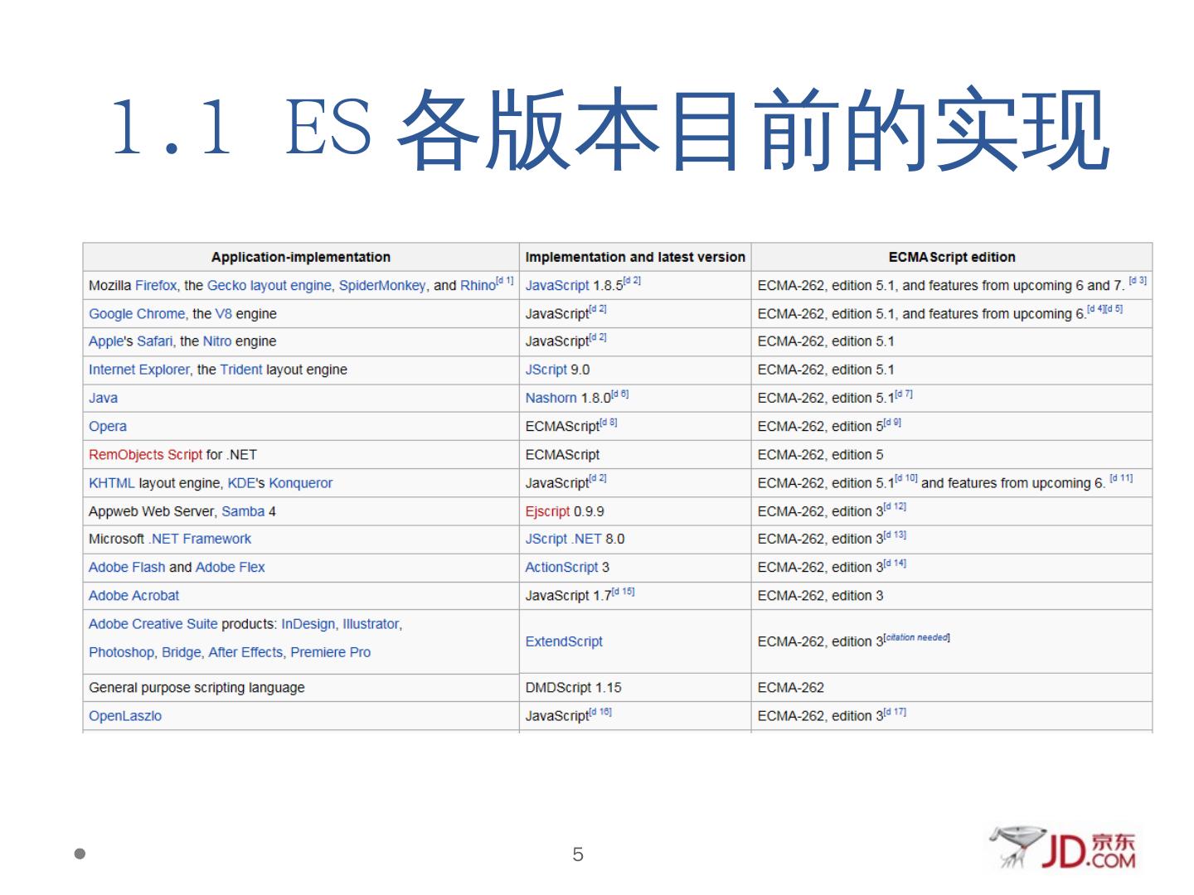Click the JScript .NET link

(x=563, y=539)
